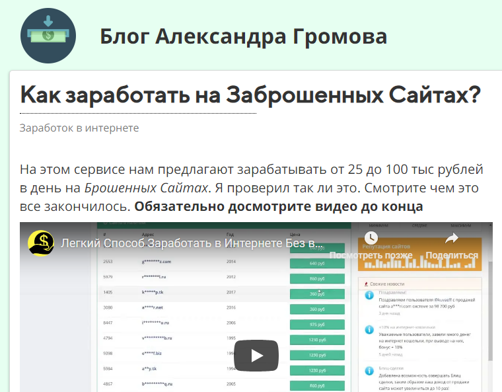
Task: Click the info icon beside "Поздравляем!" news
Action: 369,295
